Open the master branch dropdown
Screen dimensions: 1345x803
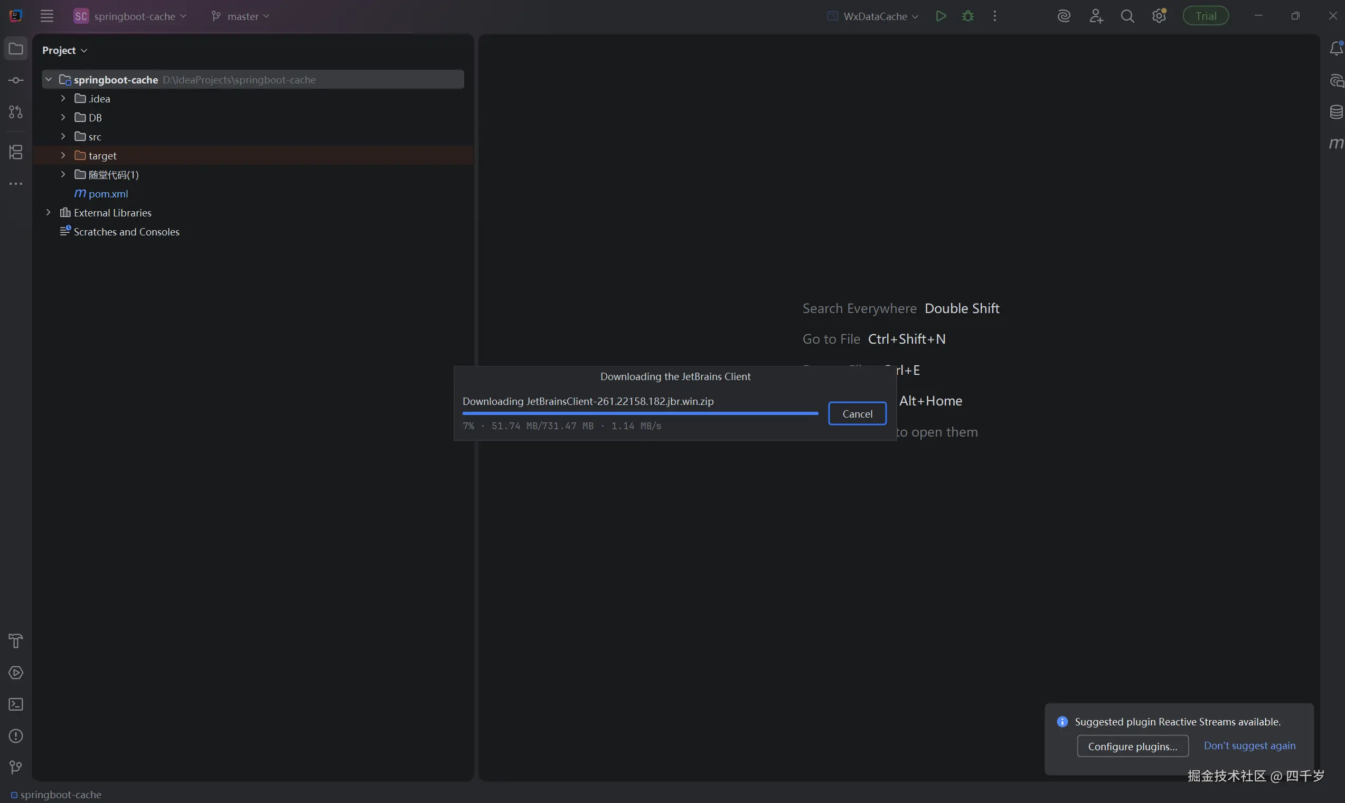tap(240, 16)
